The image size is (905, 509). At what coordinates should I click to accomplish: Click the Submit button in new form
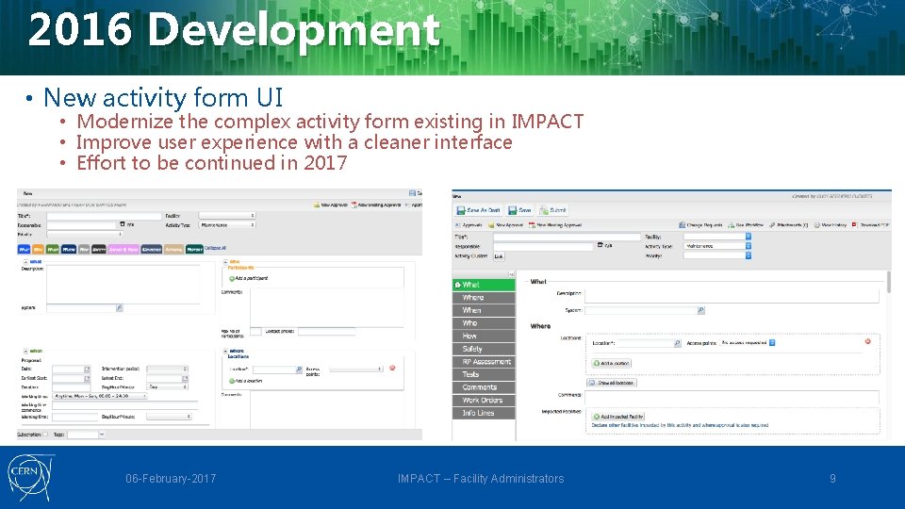tap(553, 210)
